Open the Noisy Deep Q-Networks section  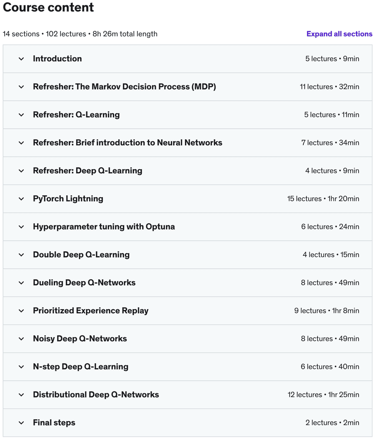pyautogui.click(x=187, y=339)
